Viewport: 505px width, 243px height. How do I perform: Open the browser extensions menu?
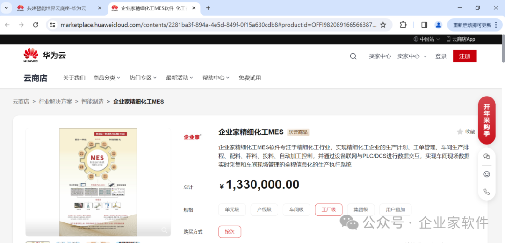pos(403,25)
